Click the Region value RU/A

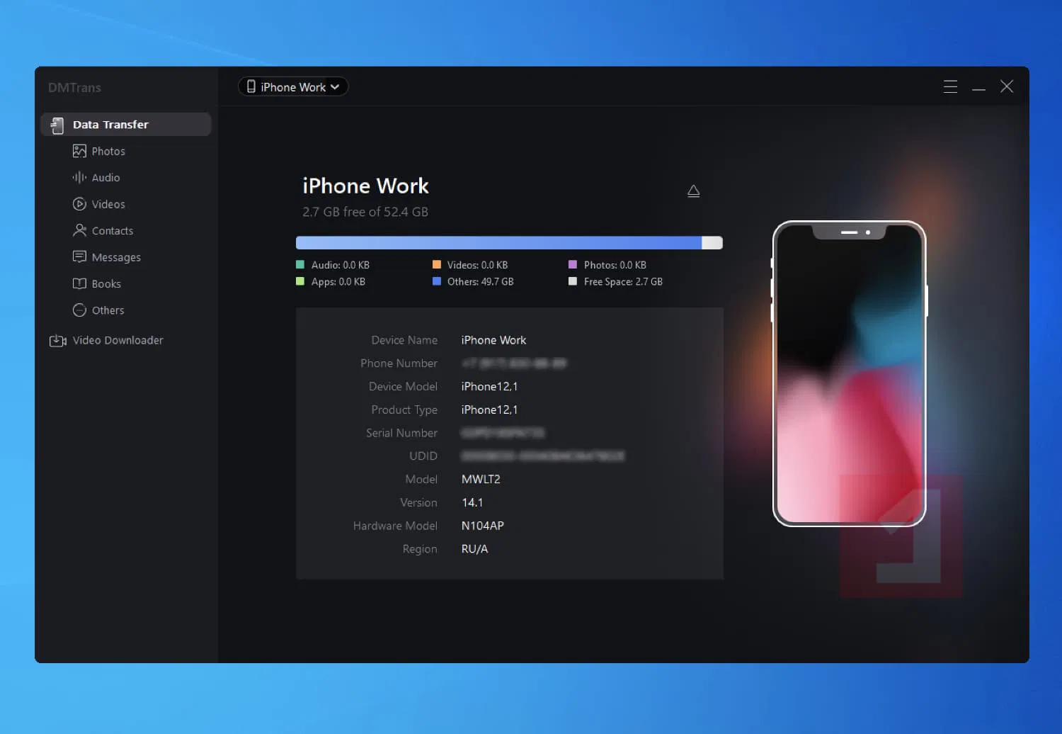[475, 549]
